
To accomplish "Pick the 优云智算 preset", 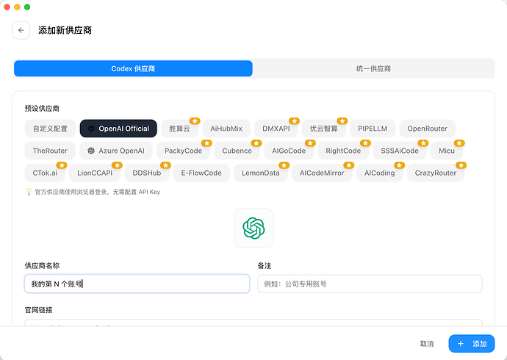I will click(323, 129).
